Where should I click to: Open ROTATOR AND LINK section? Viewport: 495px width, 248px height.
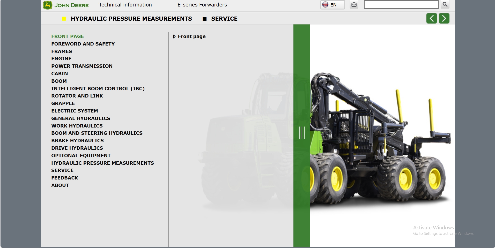pyautogui.click(x=77, y=96)
